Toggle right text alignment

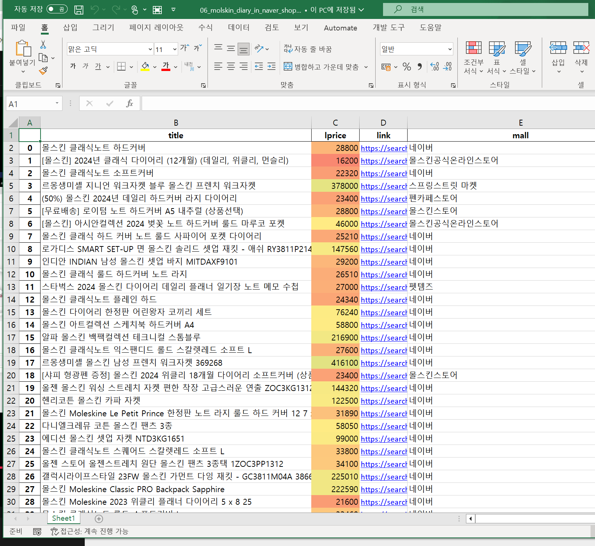244,67
